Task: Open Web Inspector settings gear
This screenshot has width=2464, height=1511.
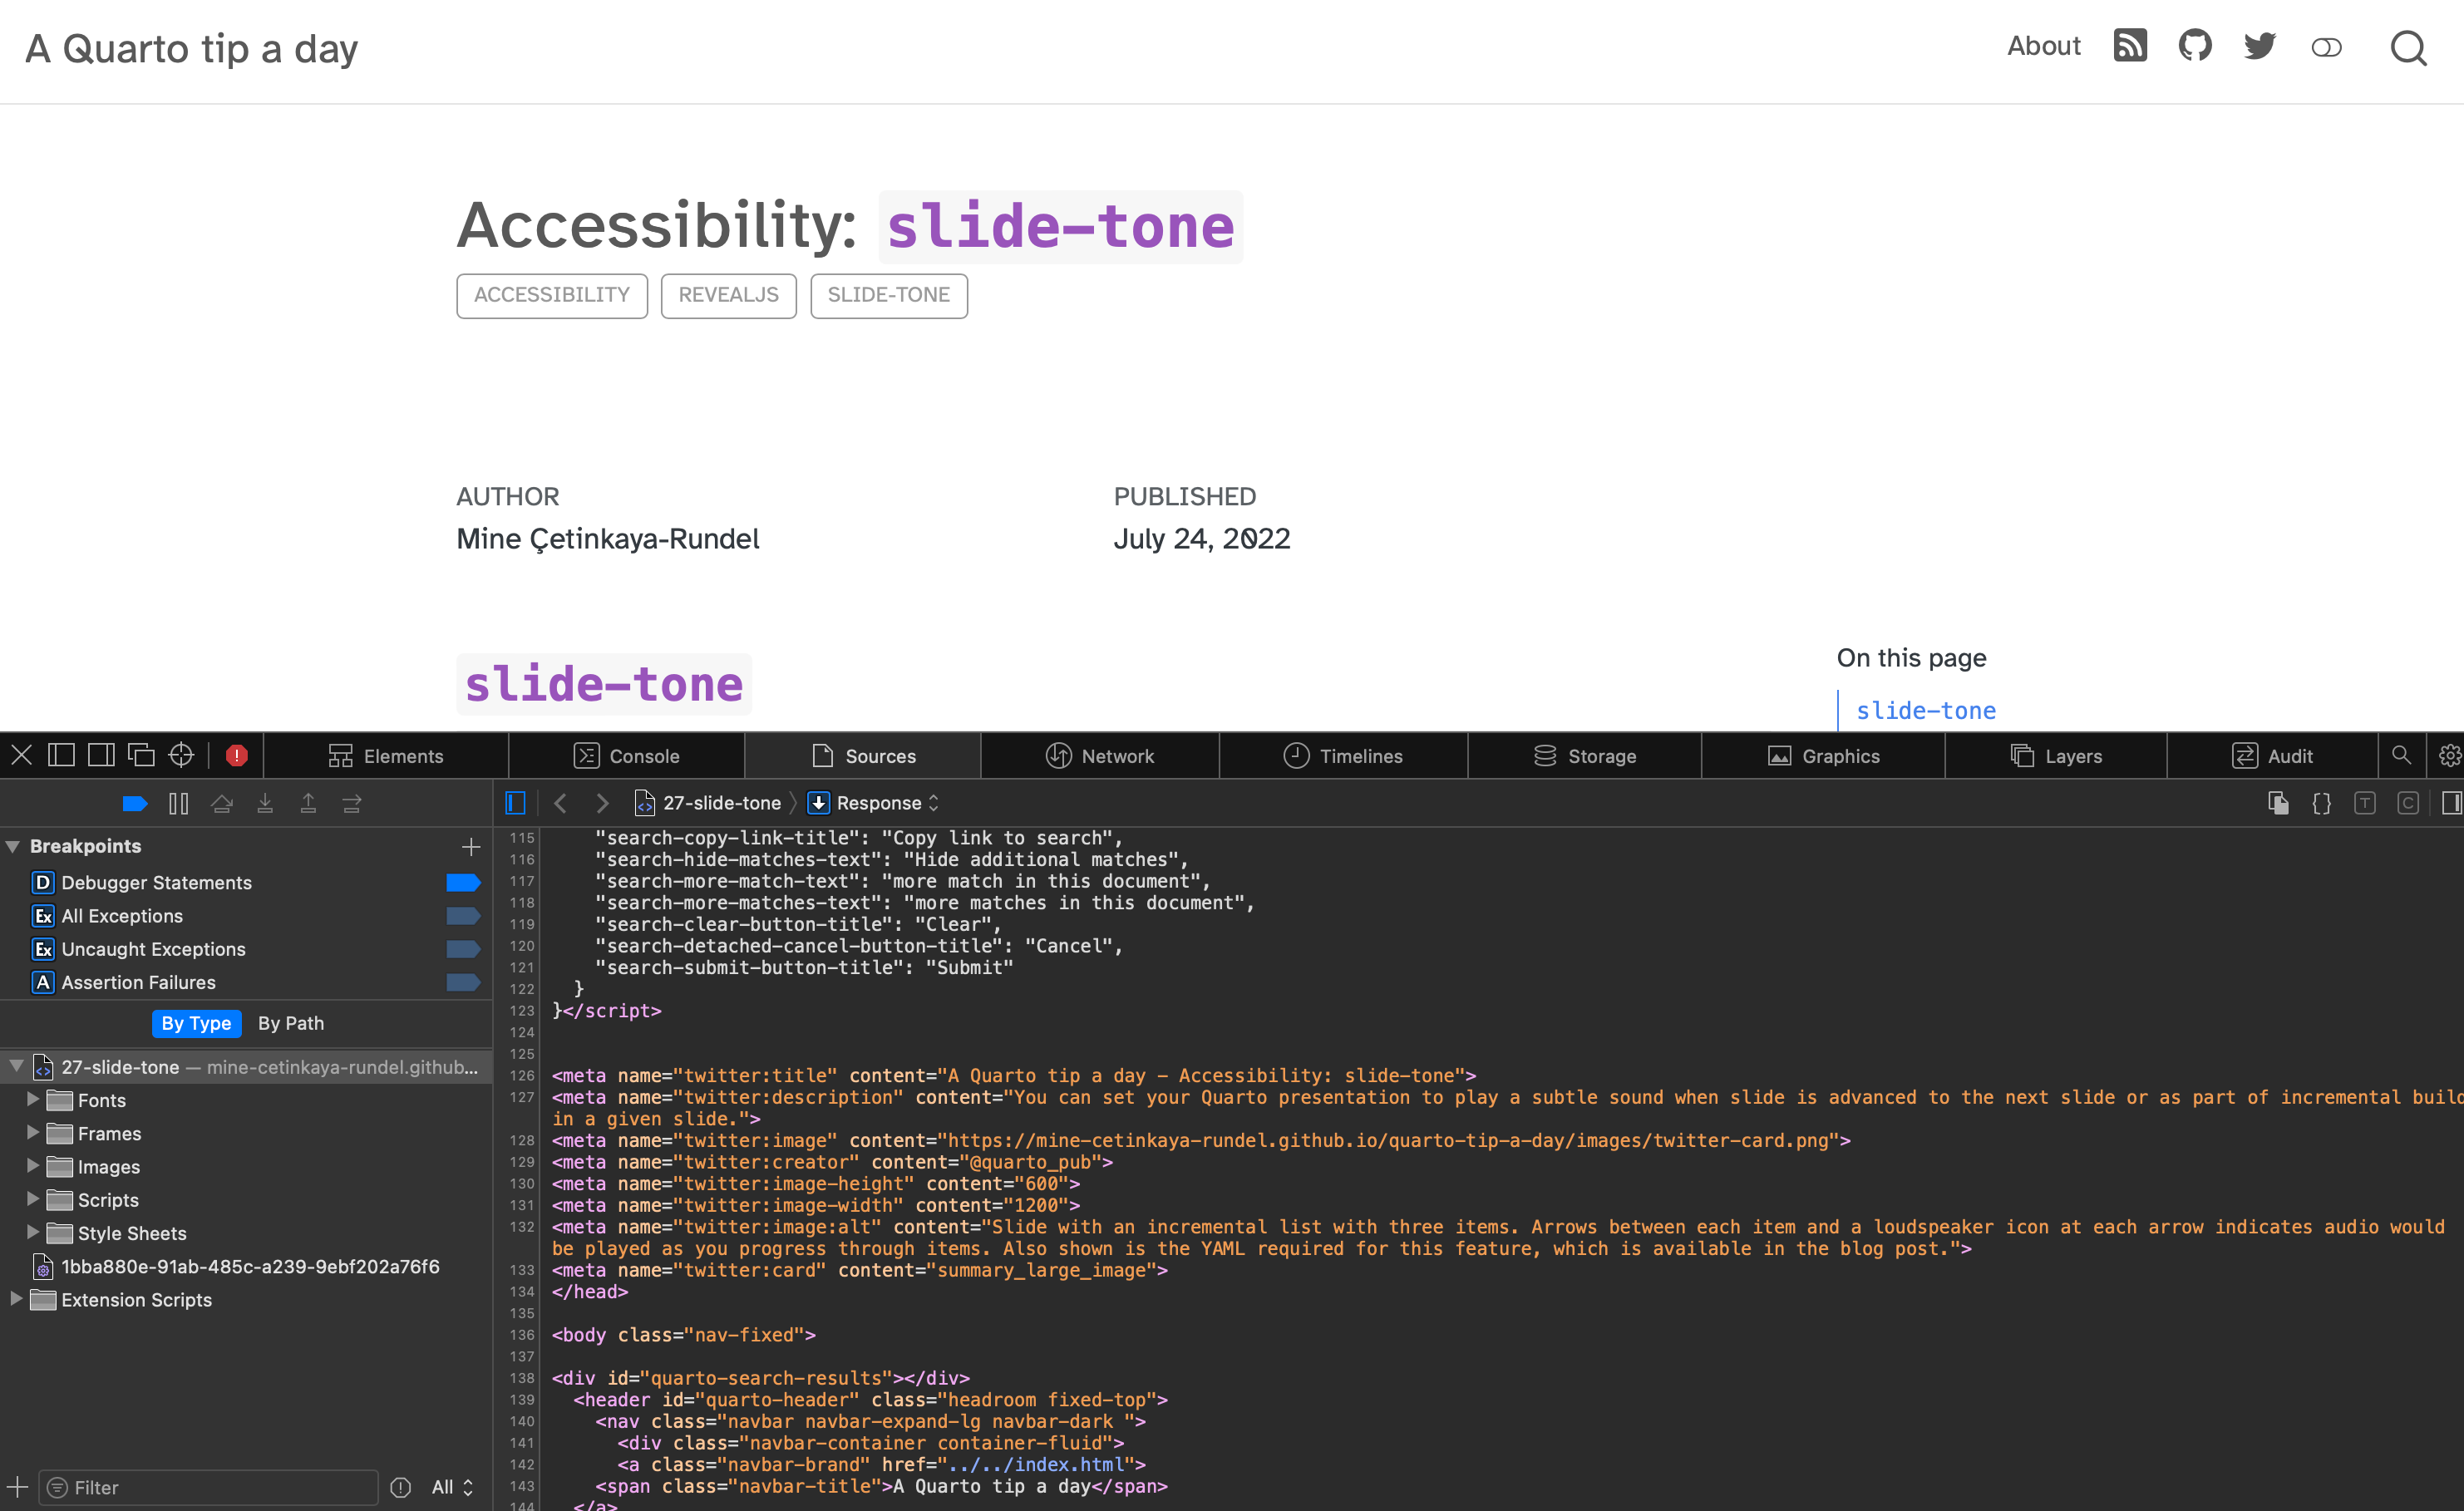Action: [2449, 756]
